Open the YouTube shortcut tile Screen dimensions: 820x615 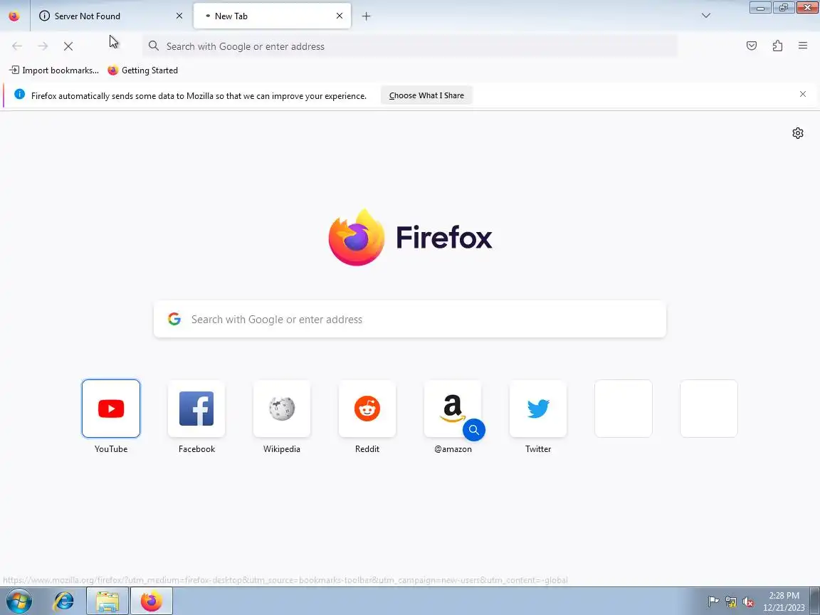(x=111, y=409)
